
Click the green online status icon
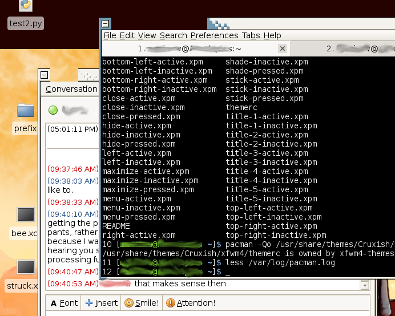click(x=53, y=110)
